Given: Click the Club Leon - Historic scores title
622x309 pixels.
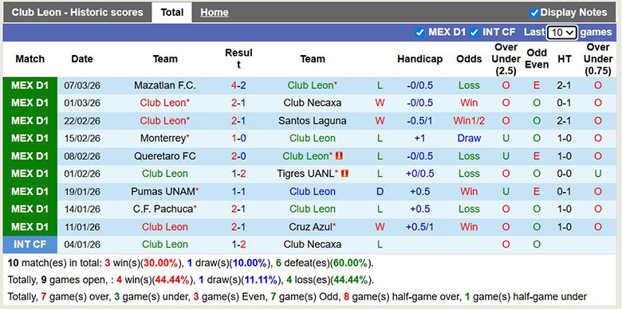Looking at the screenshot, I should click(77, 12).
